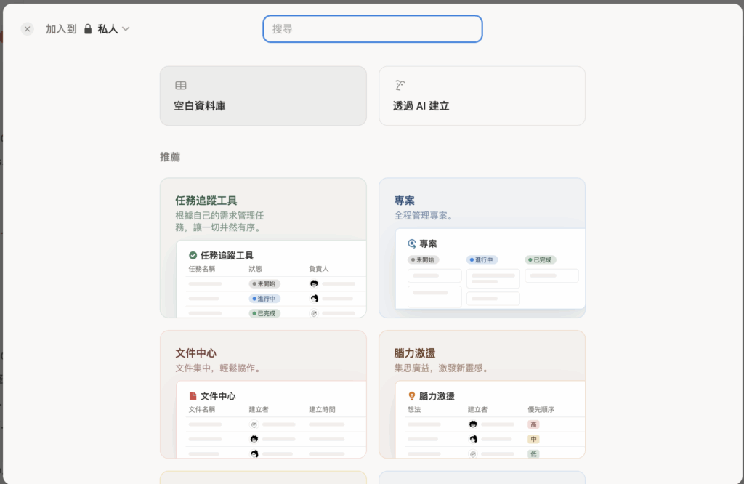Focus the 搜尋 search field

pos(372,29)
